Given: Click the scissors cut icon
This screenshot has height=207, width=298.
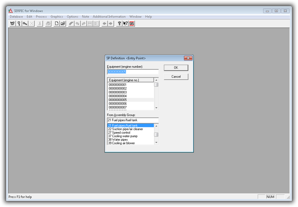Looking at the screenshot, I should pyautogui.click(x=40, y=24).
